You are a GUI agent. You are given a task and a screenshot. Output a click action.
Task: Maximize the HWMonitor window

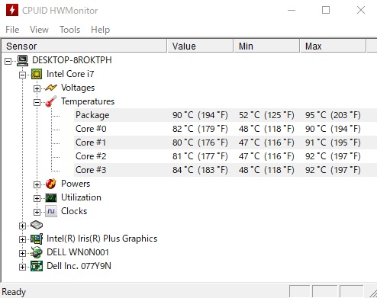coord(326,10)
